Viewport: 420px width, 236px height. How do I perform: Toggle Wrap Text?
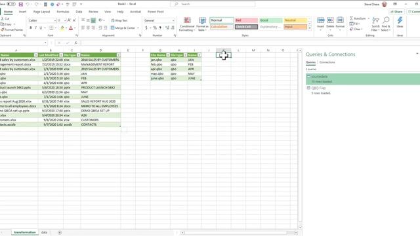pos(119,20)
